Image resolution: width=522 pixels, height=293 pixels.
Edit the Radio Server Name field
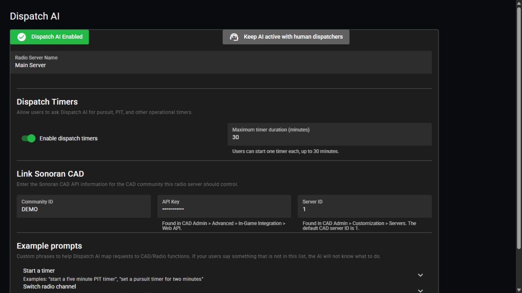pos(221,62)
